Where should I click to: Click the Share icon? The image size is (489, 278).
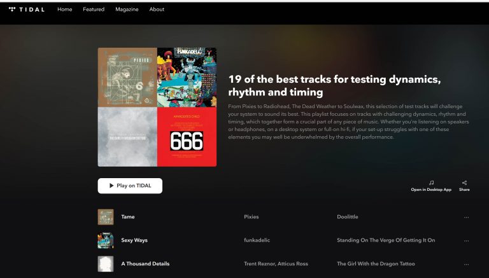[464, 183]
